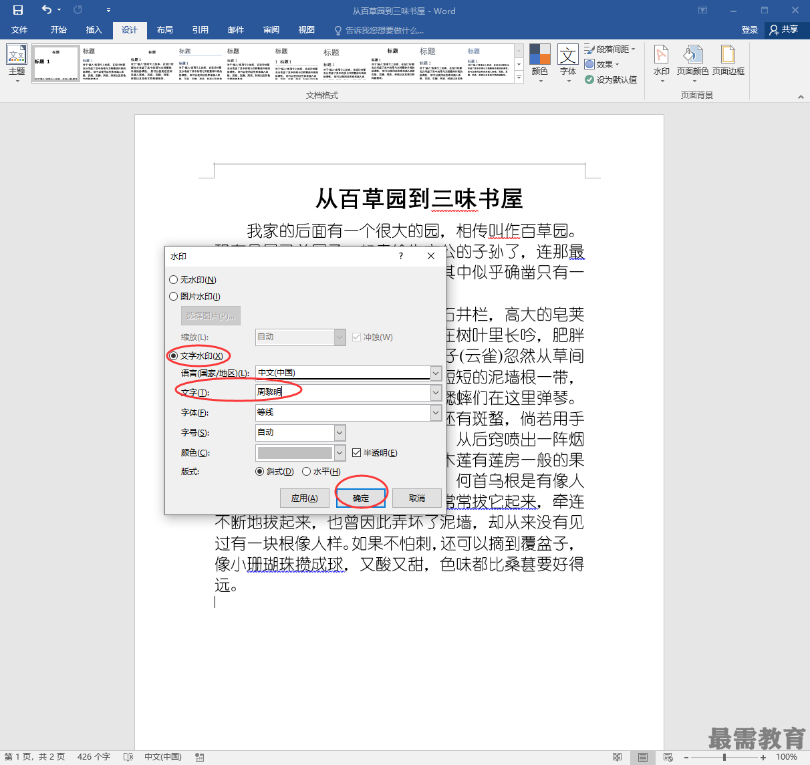Screen dimensions: 810x765
Task: Click the zoom slider handle
Action: pos(724,758)
